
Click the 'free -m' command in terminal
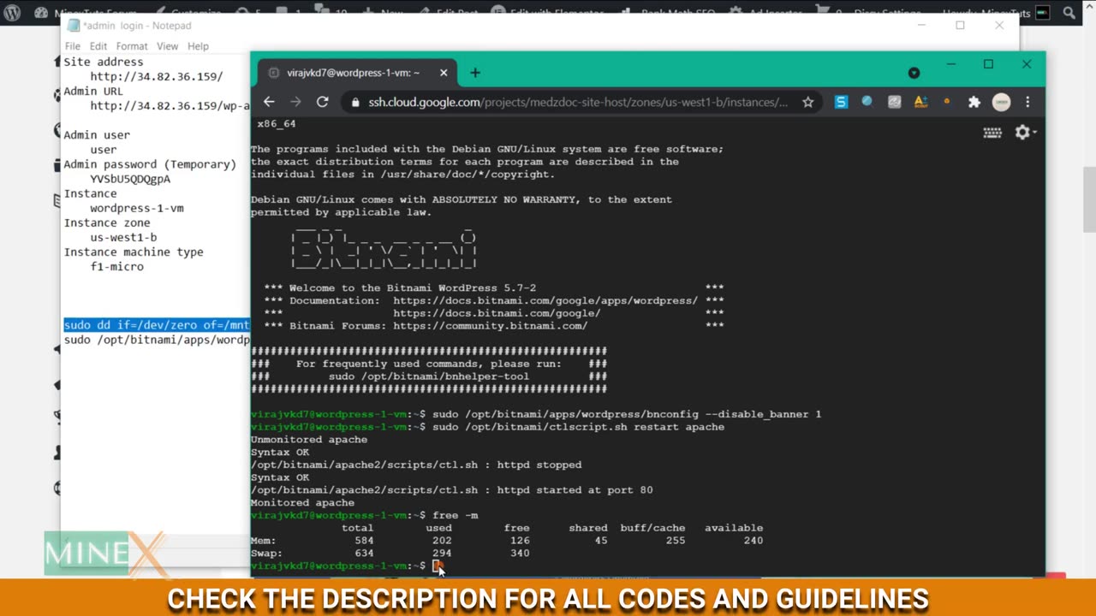tap(456, 515)
